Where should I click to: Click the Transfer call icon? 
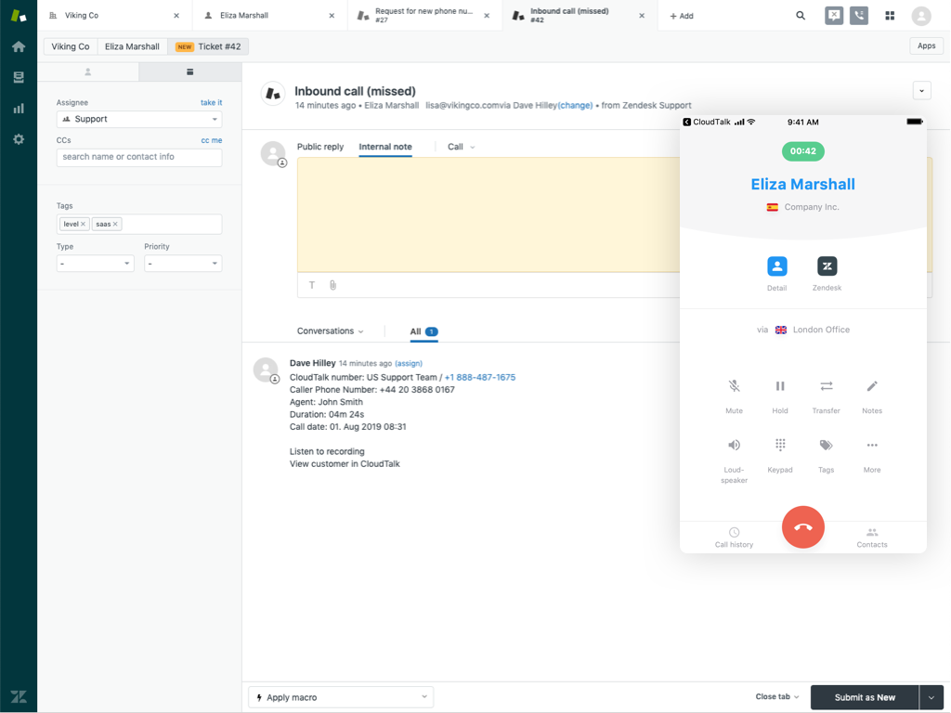(826, 386)
